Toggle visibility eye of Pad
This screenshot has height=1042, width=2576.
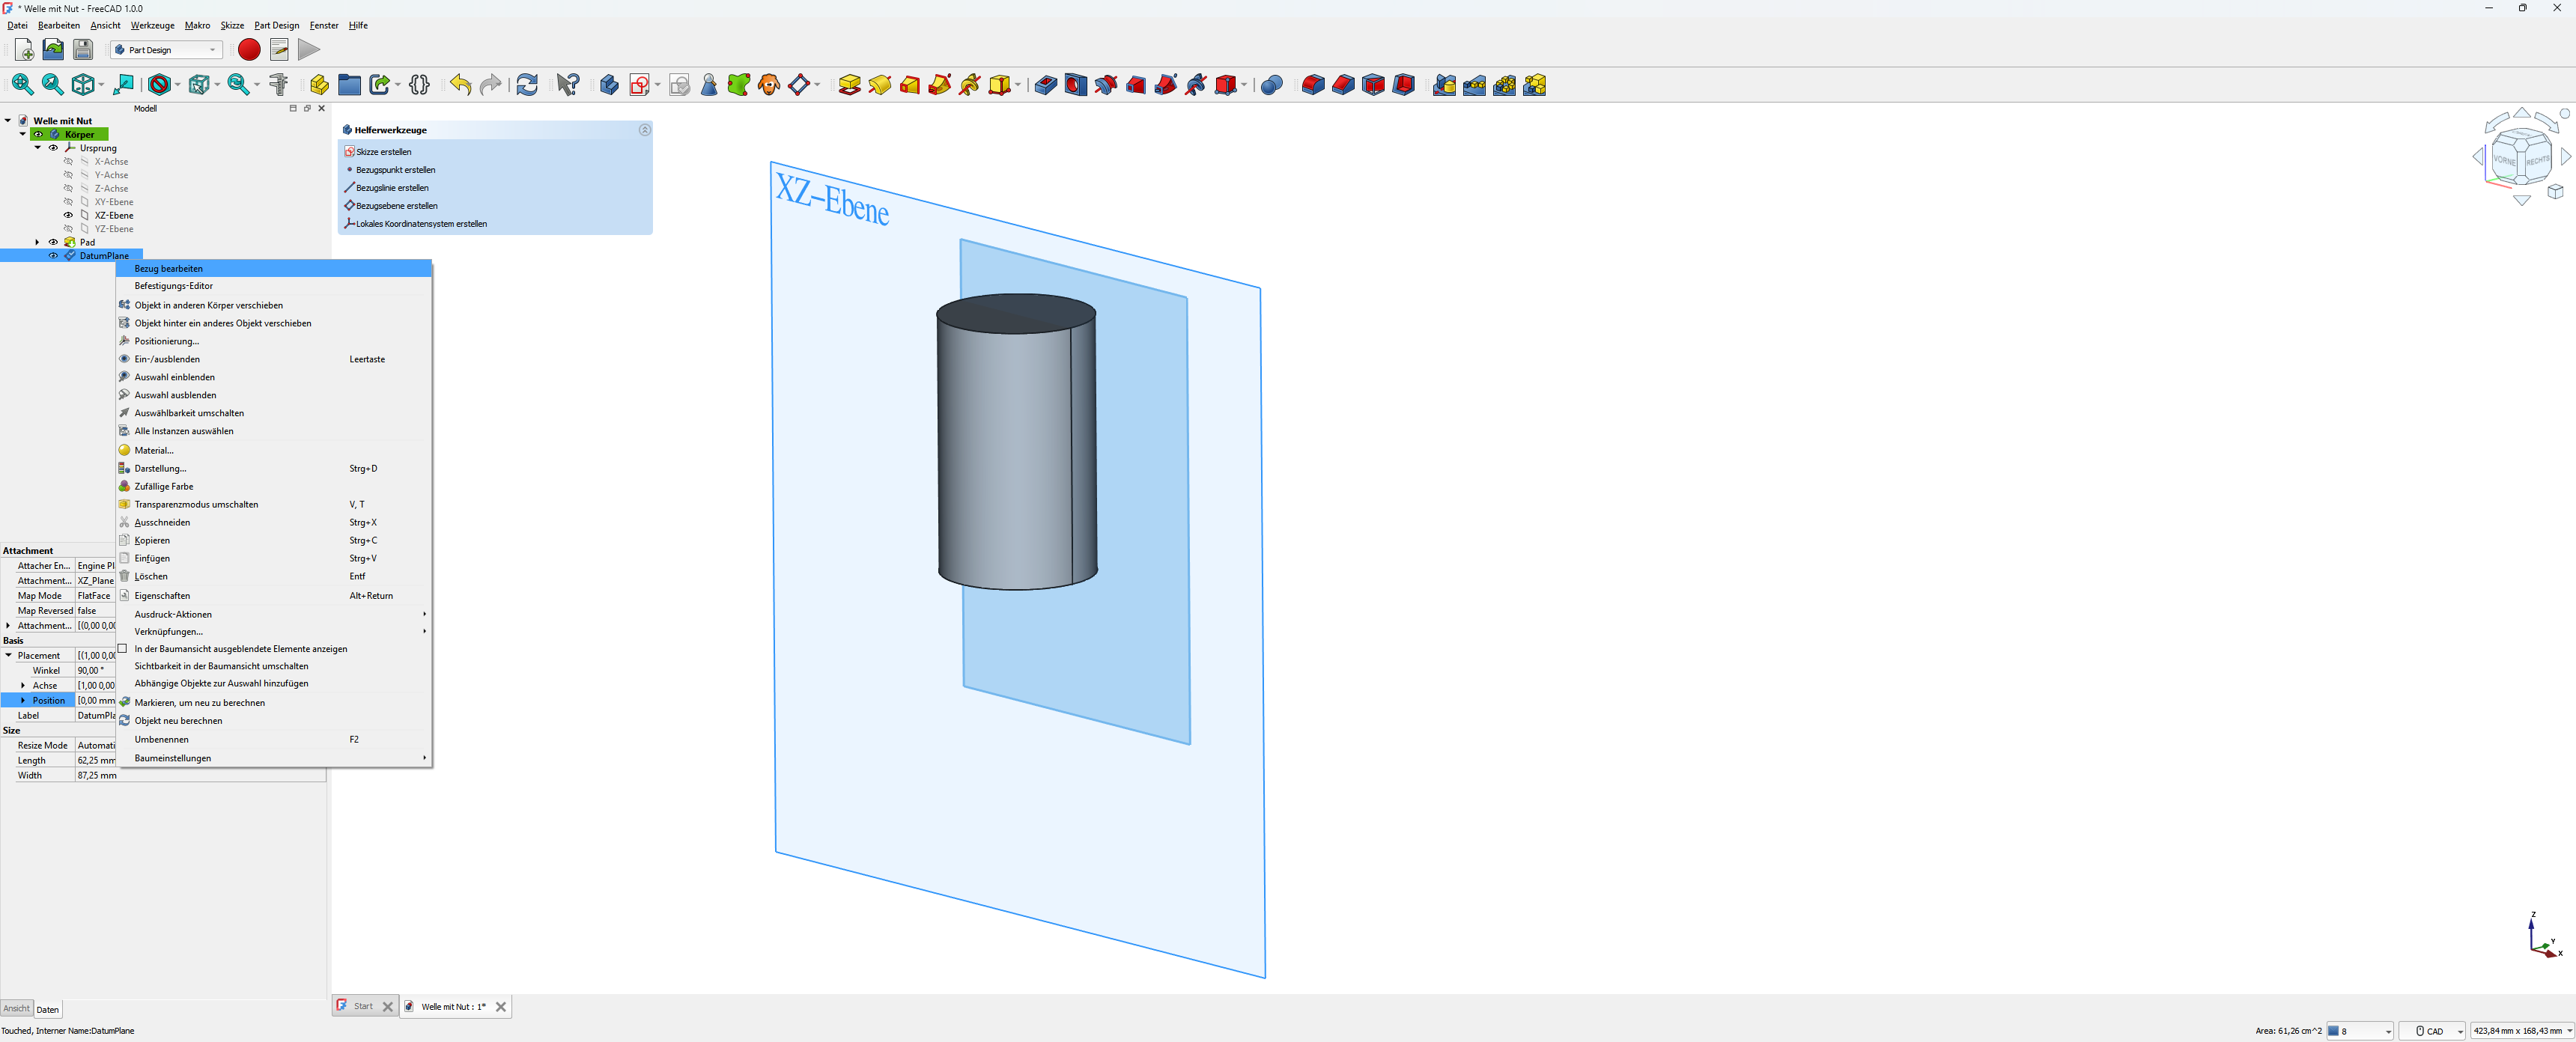tap(53, 242)
